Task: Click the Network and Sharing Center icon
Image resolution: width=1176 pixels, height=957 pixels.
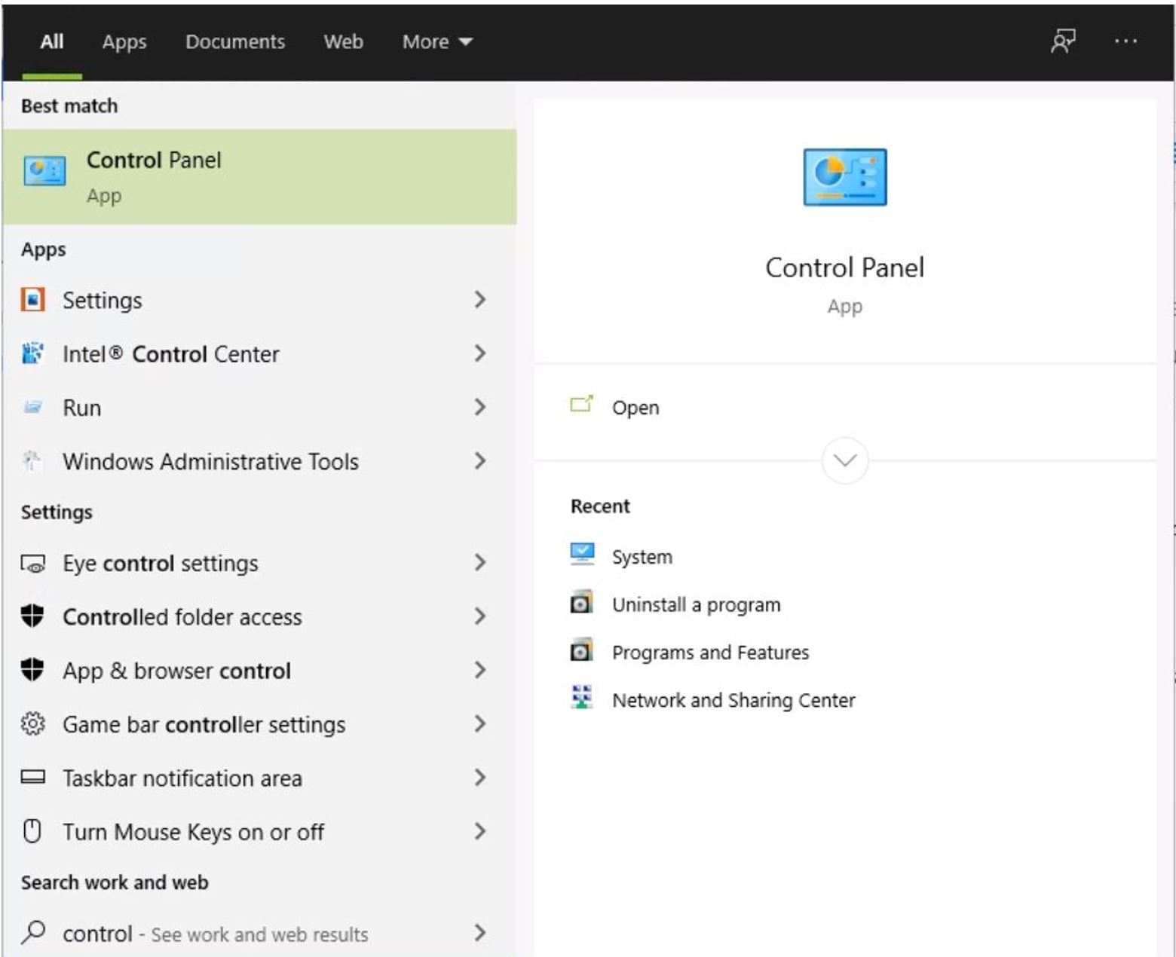Action: [582, 697]
